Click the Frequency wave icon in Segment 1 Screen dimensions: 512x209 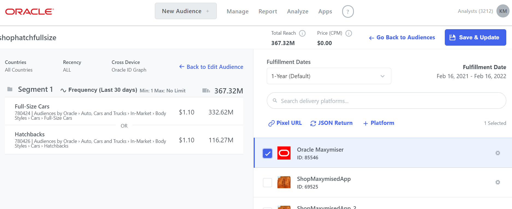coord(63,90)
